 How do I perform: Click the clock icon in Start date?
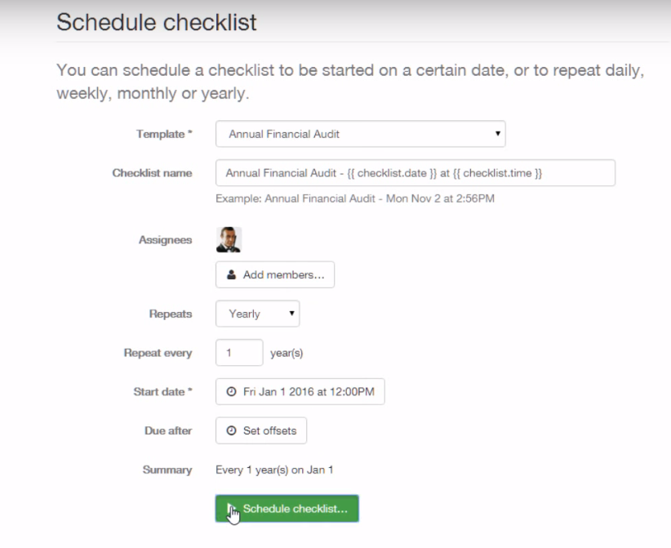(231, 392)
